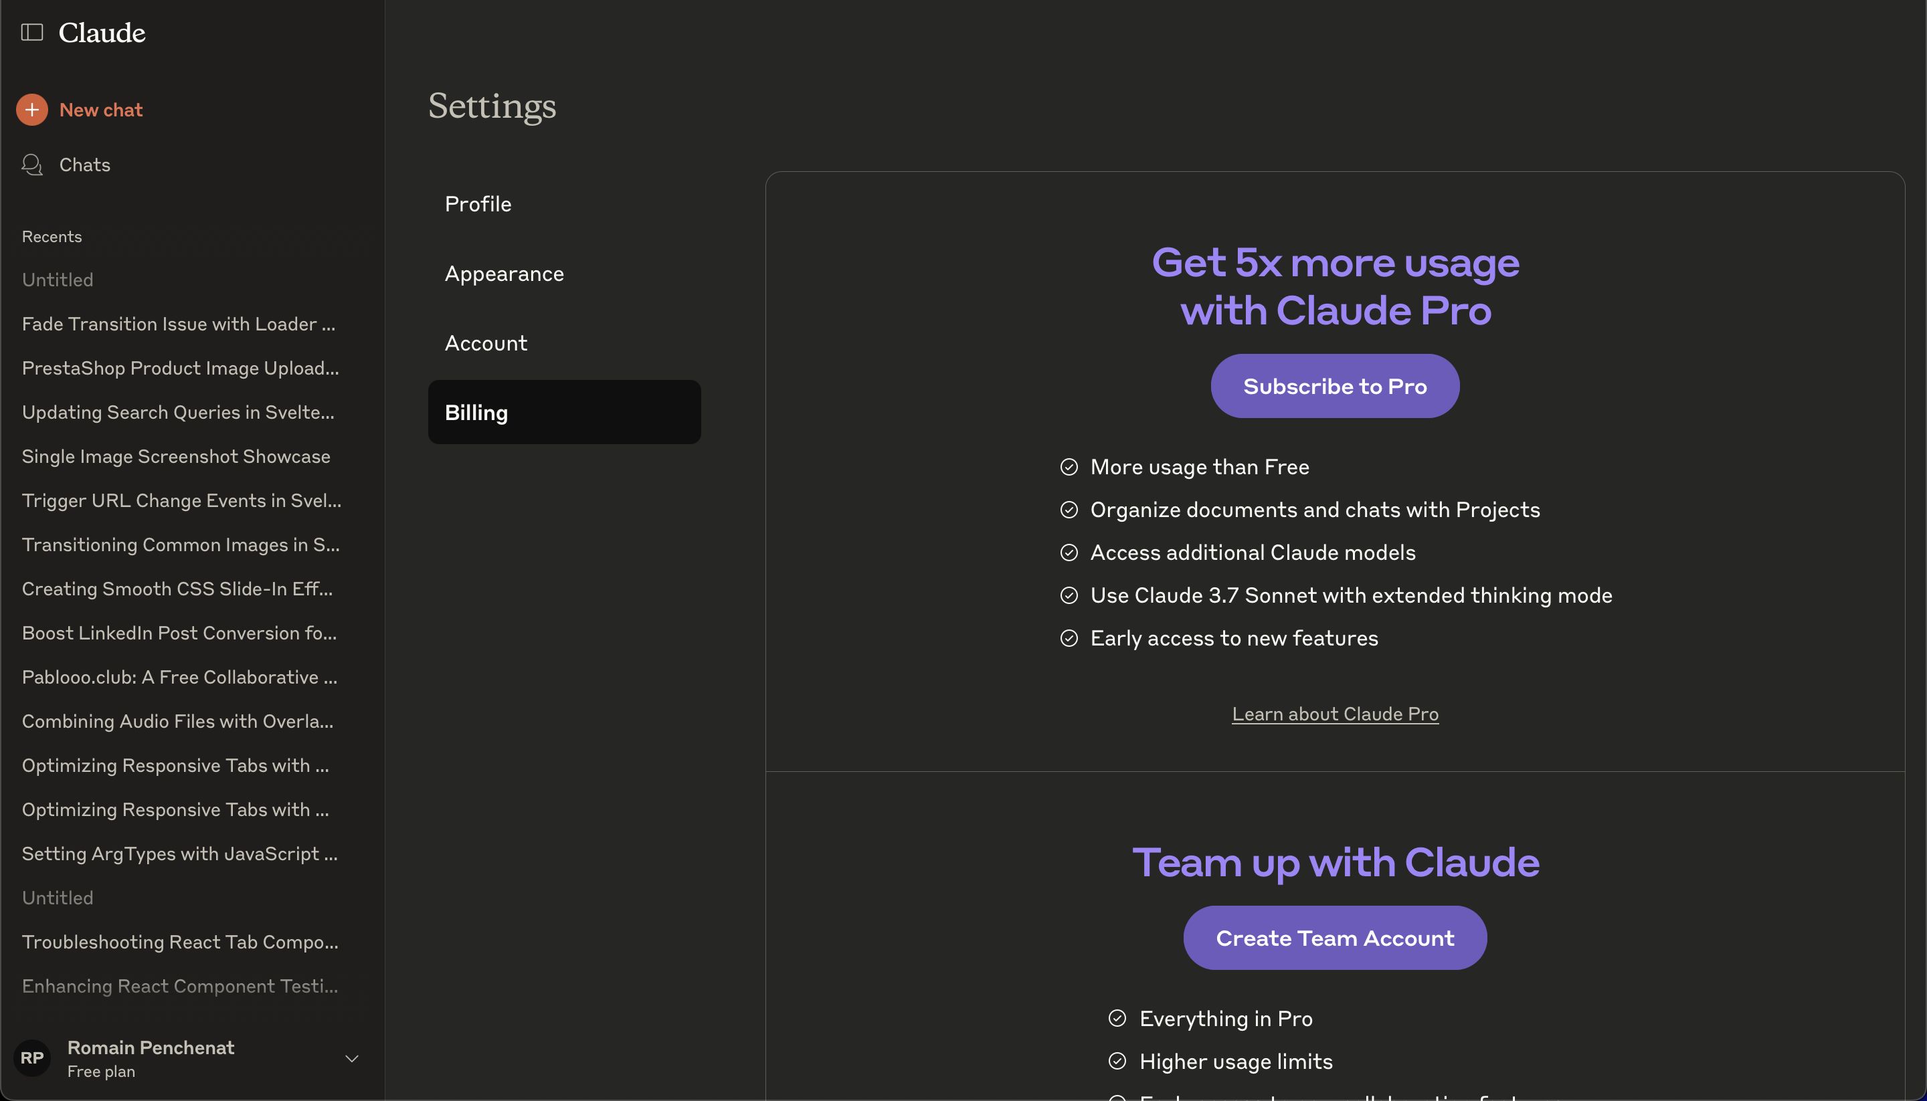The width and height of the screenshot is (1927, 1101).
Task: Switch to Appearance settings tab
Action: point(504,274)
